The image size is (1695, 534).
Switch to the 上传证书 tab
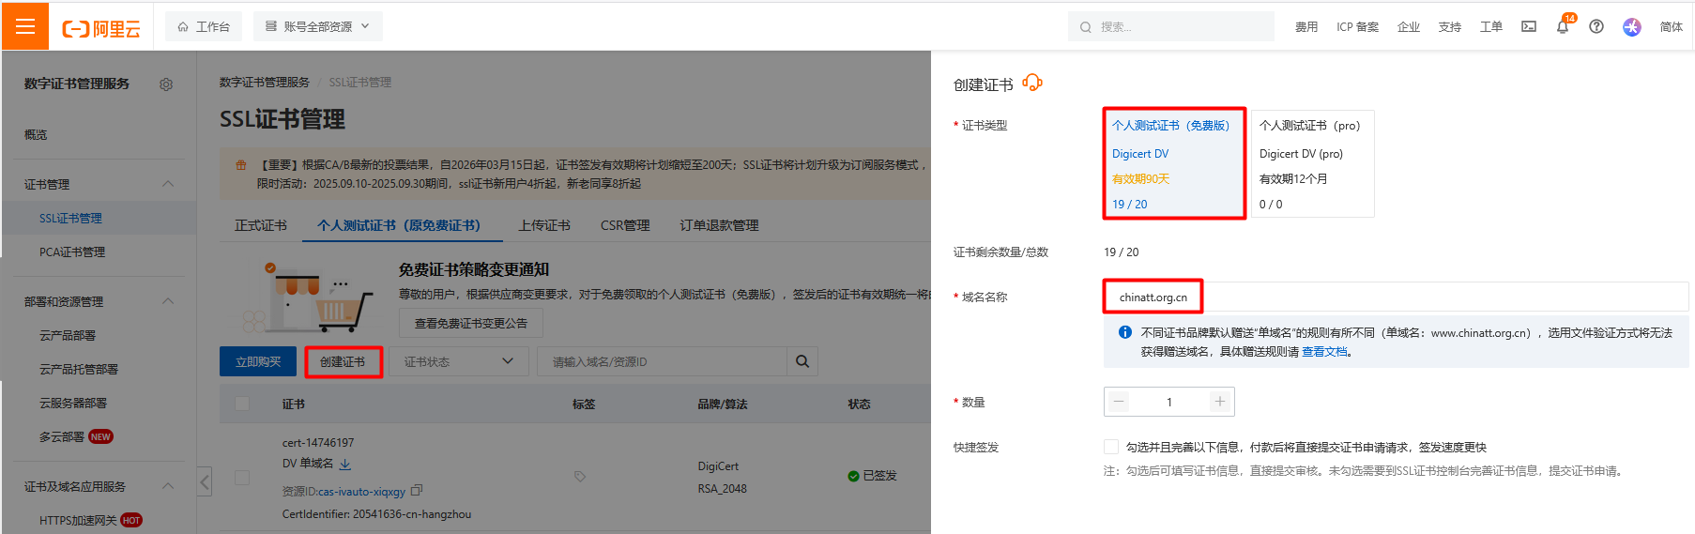point(544,225)
